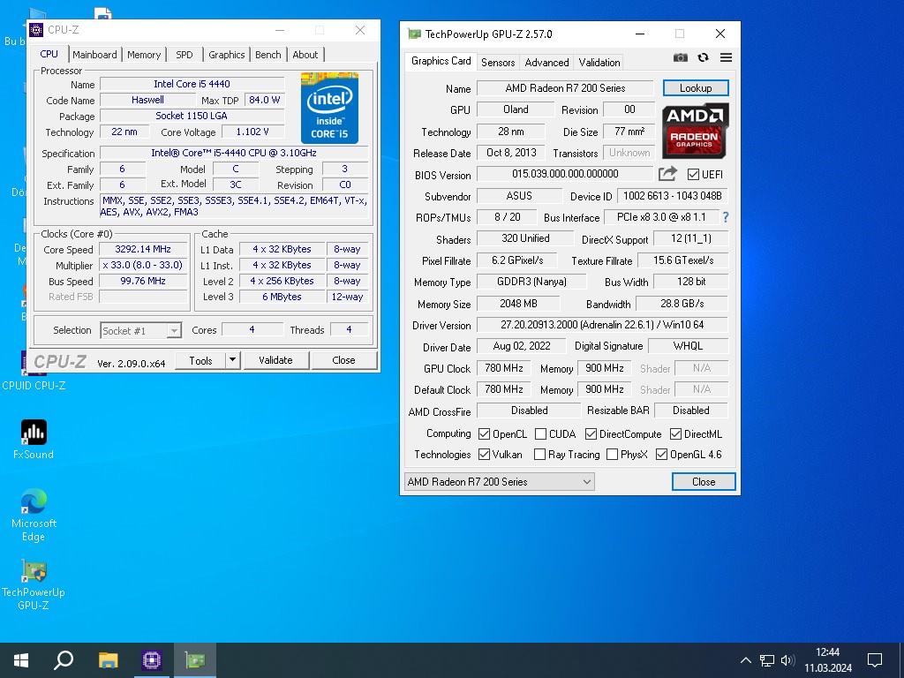Click the Tools button in CPU-Z
The width and height of the screenshot is (904, 678).
[x=200, y=360]
